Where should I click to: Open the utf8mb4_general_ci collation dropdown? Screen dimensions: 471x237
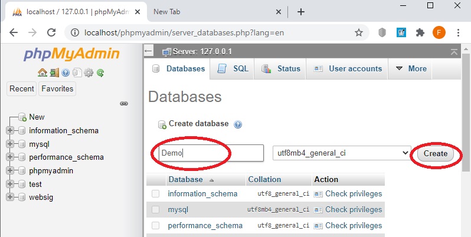(342, 153)
